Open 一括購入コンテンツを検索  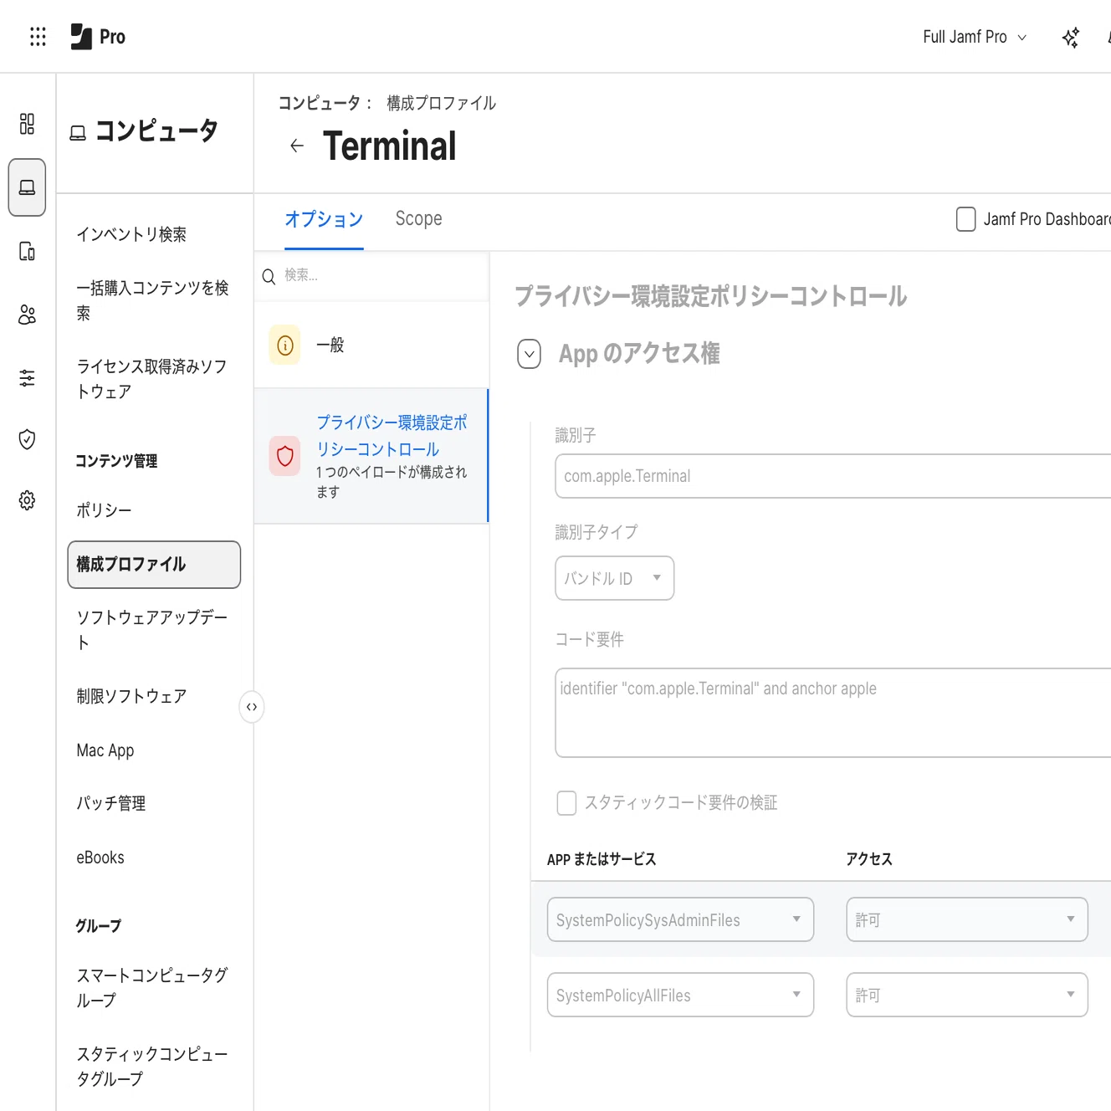153,300
